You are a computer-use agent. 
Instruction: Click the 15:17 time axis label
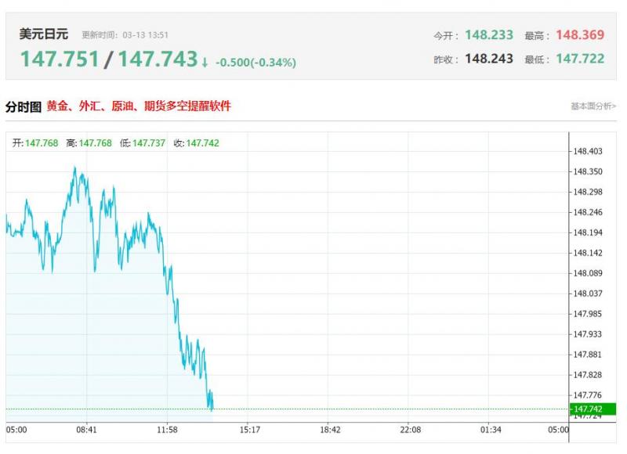(249, 430)
